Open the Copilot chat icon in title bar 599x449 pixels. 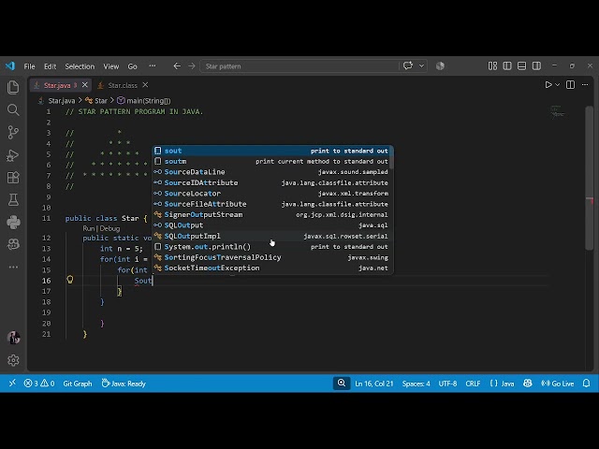(408, 65)
